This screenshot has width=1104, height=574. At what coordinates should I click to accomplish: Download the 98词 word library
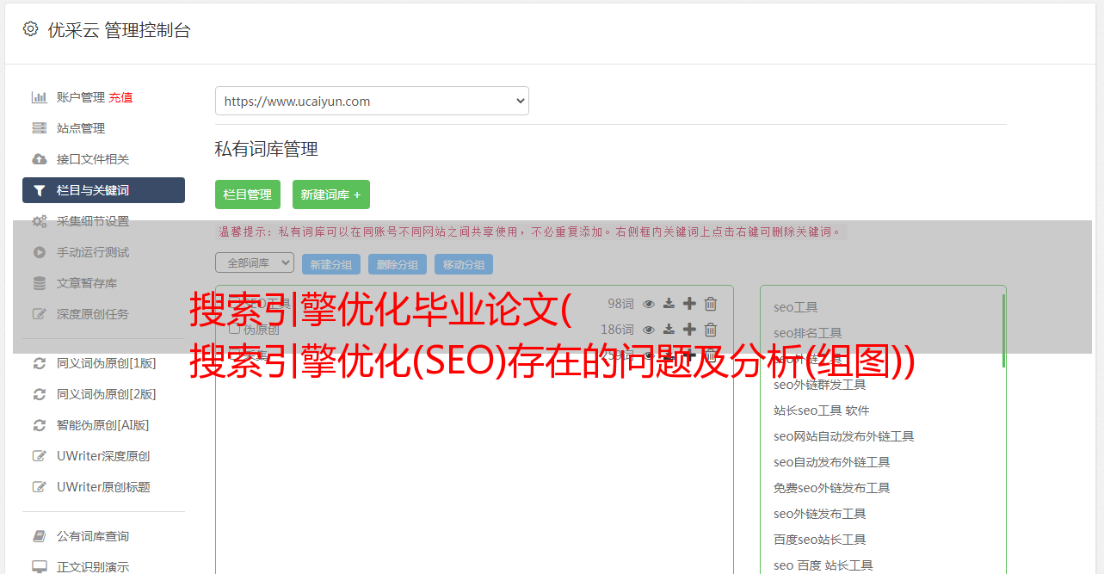click(x=669, y=304)
